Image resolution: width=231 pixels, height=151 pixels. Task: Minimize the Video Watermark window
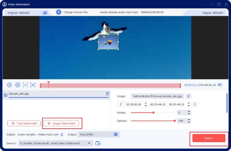(211, 4)
